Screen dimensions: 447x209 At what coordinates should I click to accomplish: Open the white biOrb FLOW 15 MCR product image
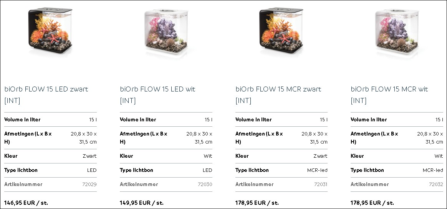[397, 32]
